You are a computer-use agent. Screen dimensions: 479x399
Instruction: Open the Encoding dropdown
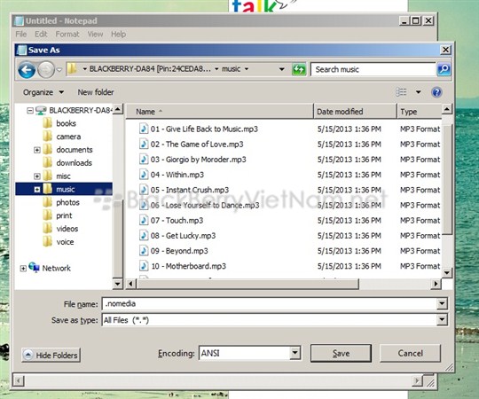pyautogui.click(x=294, y=353)
